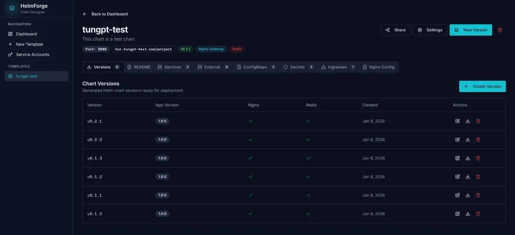Viewport: 515px width, 235px height.
Task: Click Redis checkmark in v0.1.0 row
Action: (308, 214)
